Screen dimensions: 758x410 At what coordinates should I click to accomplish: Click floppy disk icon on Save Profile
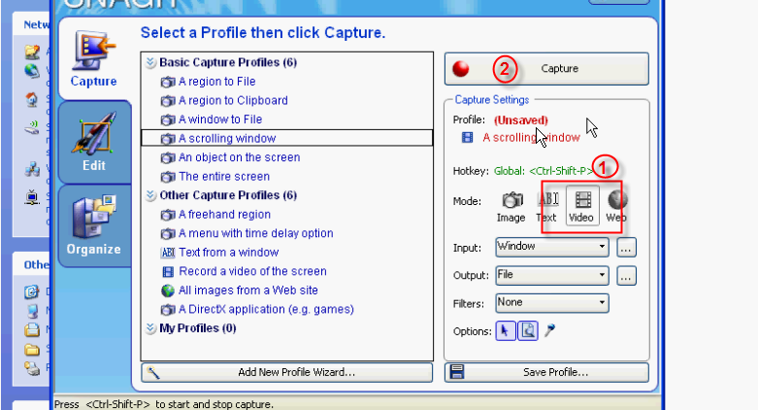(457, 372)
